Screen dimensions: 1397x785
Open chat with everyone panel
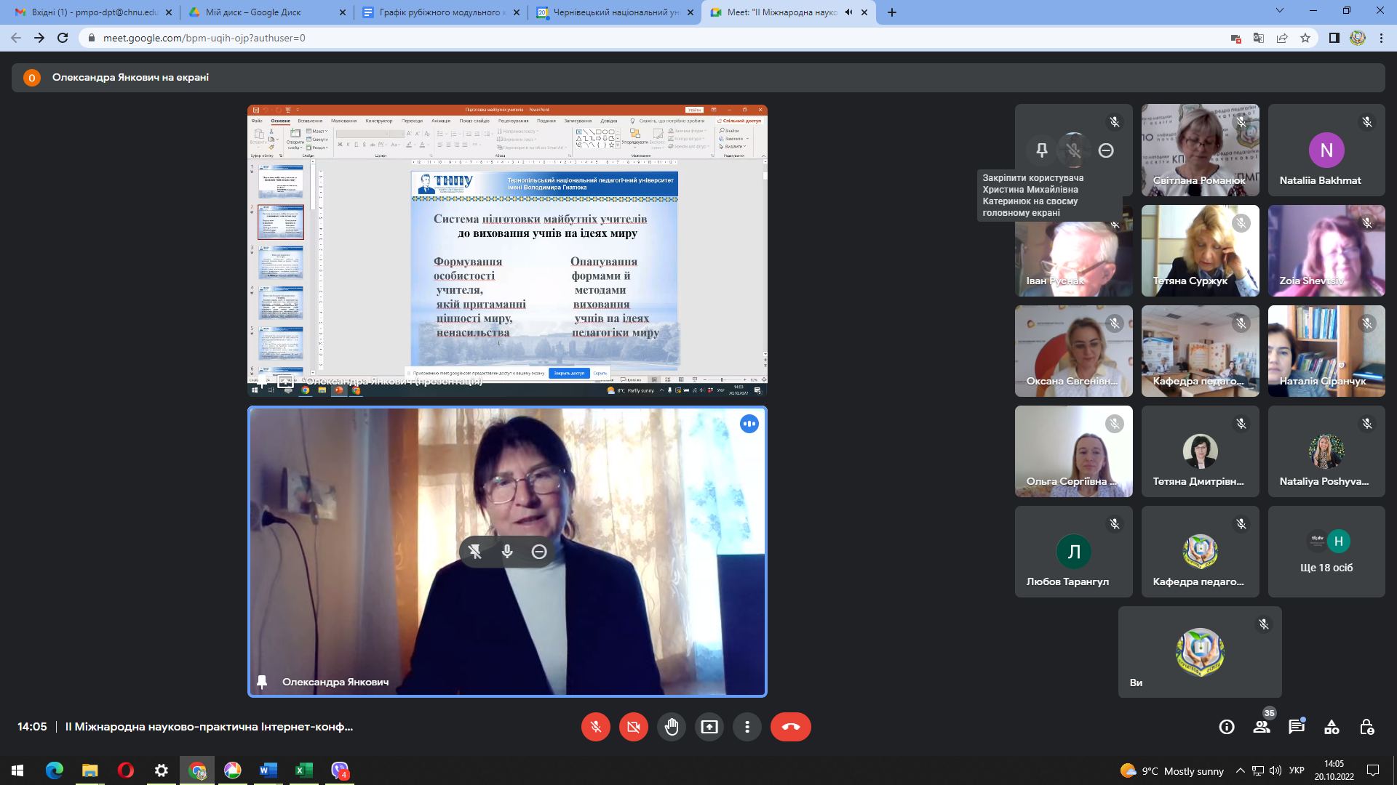[1297, 727]
